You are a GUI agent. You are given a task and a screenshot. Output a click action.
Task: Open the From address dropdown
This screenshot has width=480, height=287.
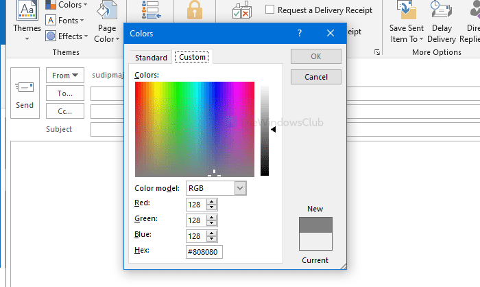click(x=65, y=76)
